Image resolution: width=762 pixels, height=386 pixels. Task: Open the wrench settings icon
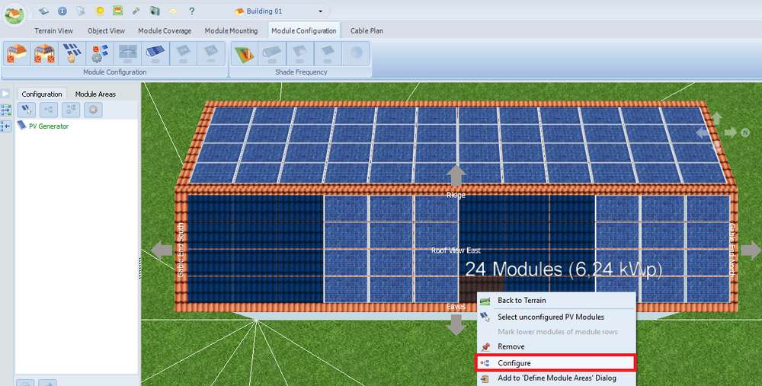click(x=136, y=11)
